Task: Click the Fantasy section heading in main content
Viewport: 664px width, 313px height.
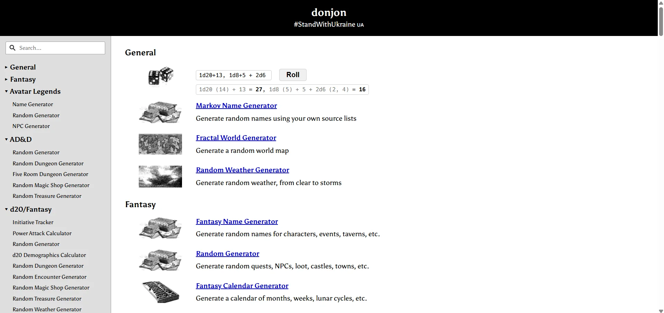Action: [140, 204]
